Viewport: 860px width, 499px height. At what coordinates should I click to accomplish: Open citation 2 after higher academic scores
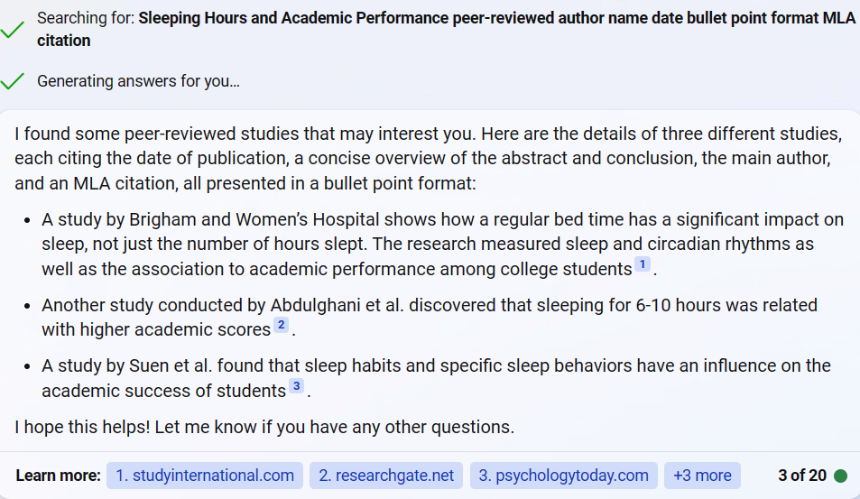point(281,325)
